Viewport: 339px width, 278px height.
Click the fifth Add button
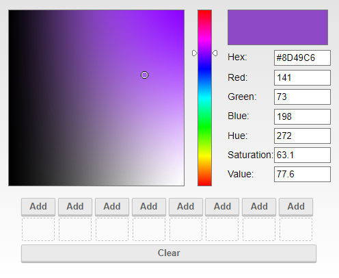(186, 207)
